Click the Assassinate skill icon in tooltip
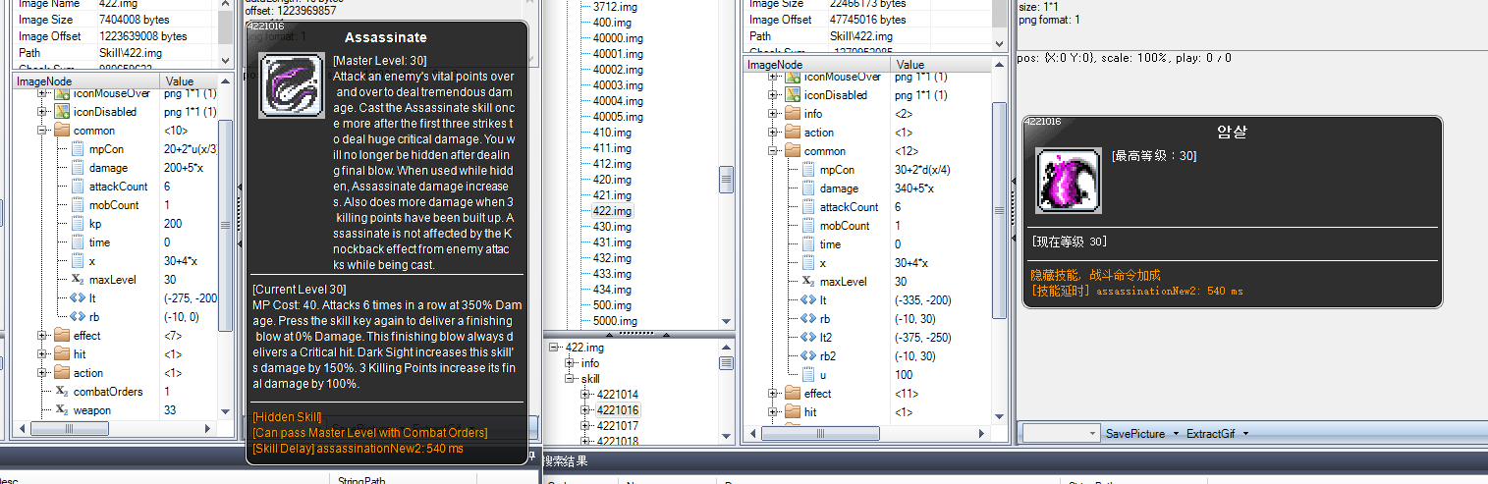This screenshot has width=1488, height=484. [x=291, y=86]
